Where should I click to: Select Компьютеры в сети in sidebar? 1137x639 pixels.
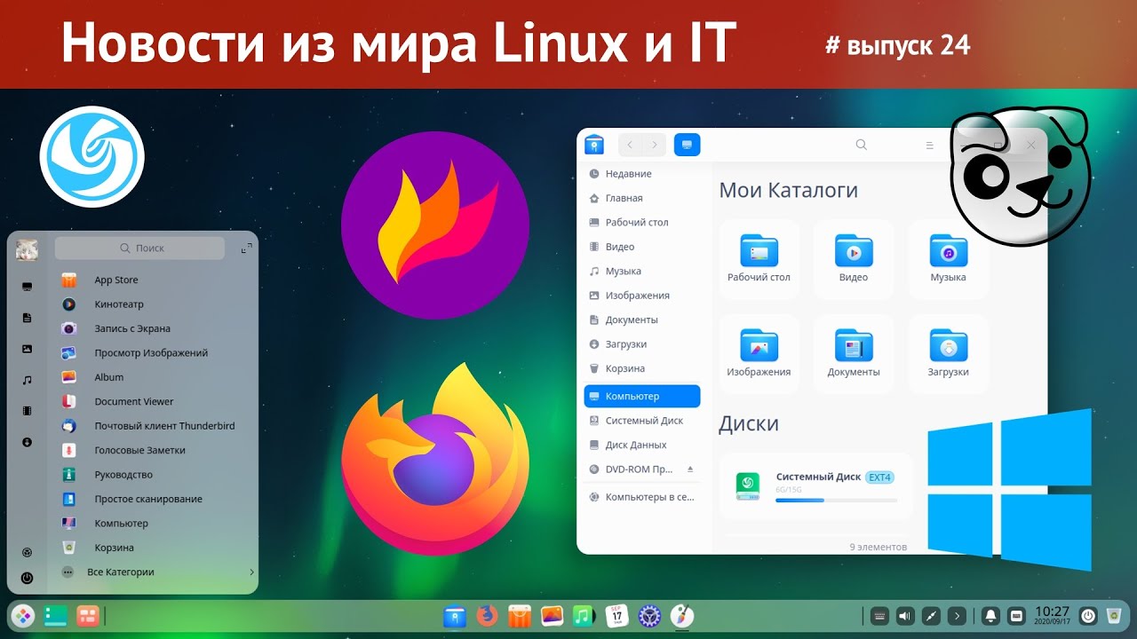[x=642, y=498]
